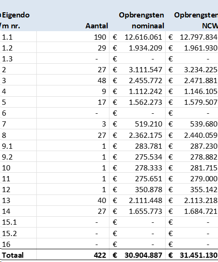Select NCW amount 287.230

[204, 146]
